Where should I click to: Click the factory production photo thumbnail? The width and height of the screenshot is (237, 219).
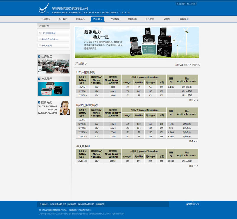(x=53, y=66)
